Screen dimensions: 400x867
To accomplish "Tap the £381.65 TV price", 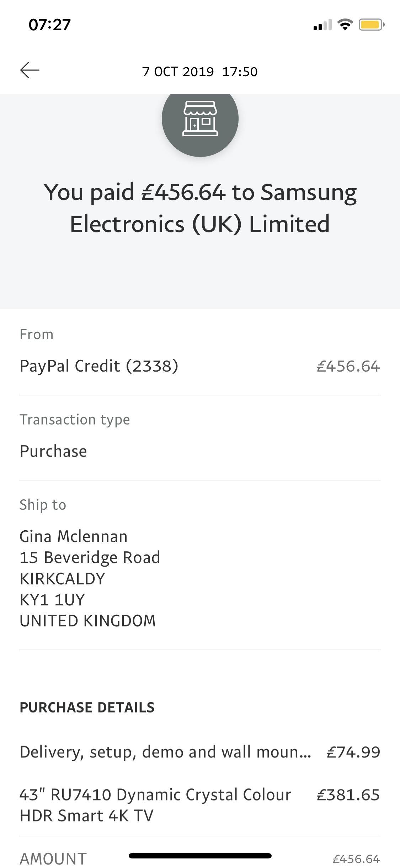I will pyautogui.click(x=348, y=795).
